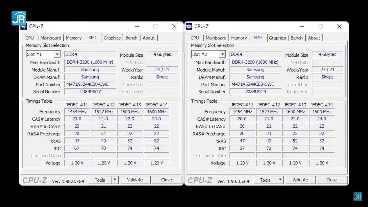Image resolution: width=368 pixels, height=207 pixels.
Task: Click Close button in the left window
Action: (x=166, y=180)
